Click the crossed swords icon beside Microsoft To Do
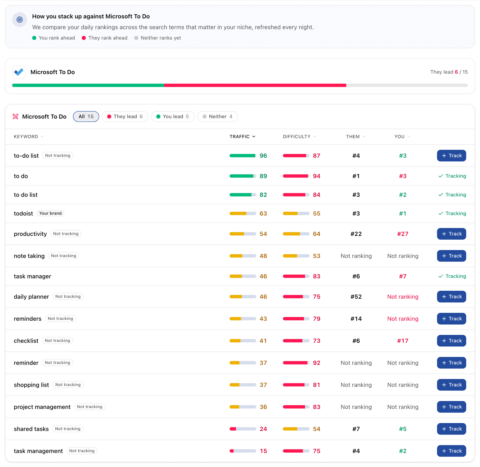This screenshot has height=467, width=480. tap(16, 116)
